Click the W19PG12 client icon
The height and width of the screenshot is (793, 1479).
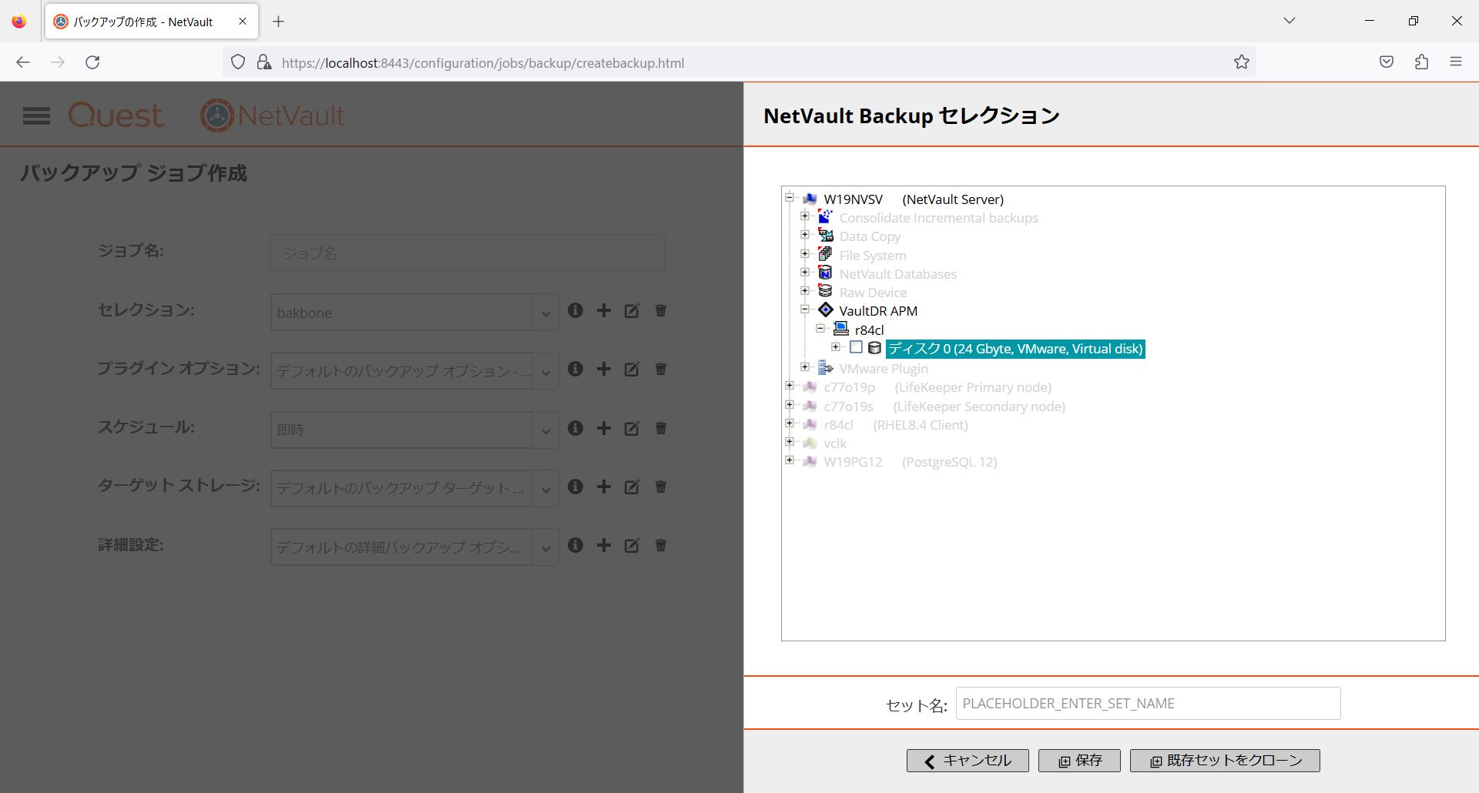[810, 462]
